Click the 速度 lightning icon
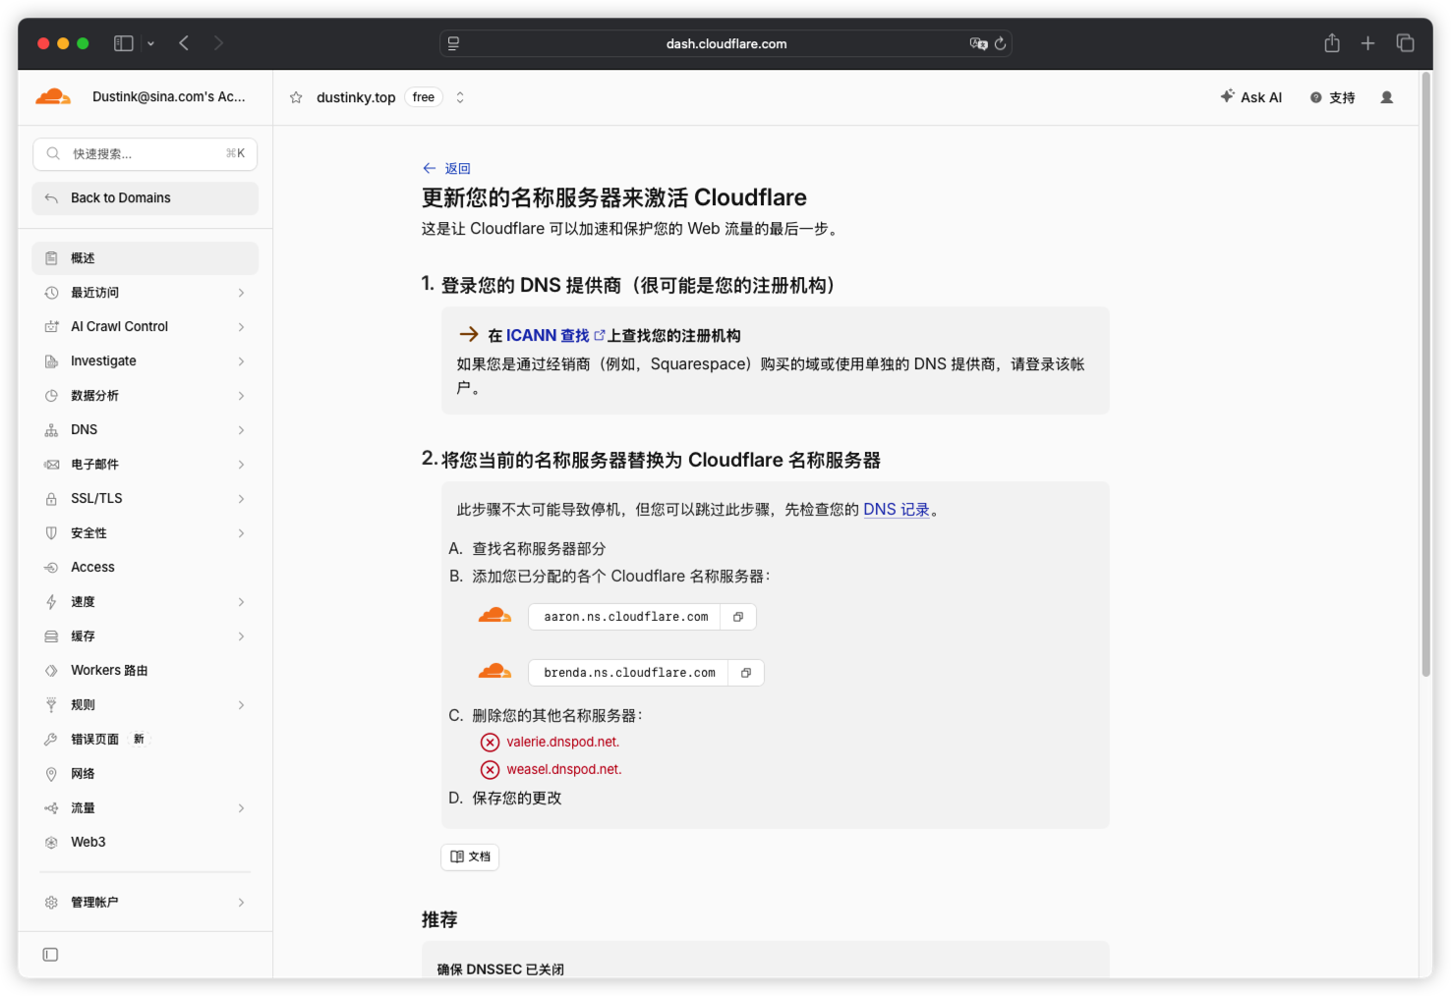 [x=51, y=602]
